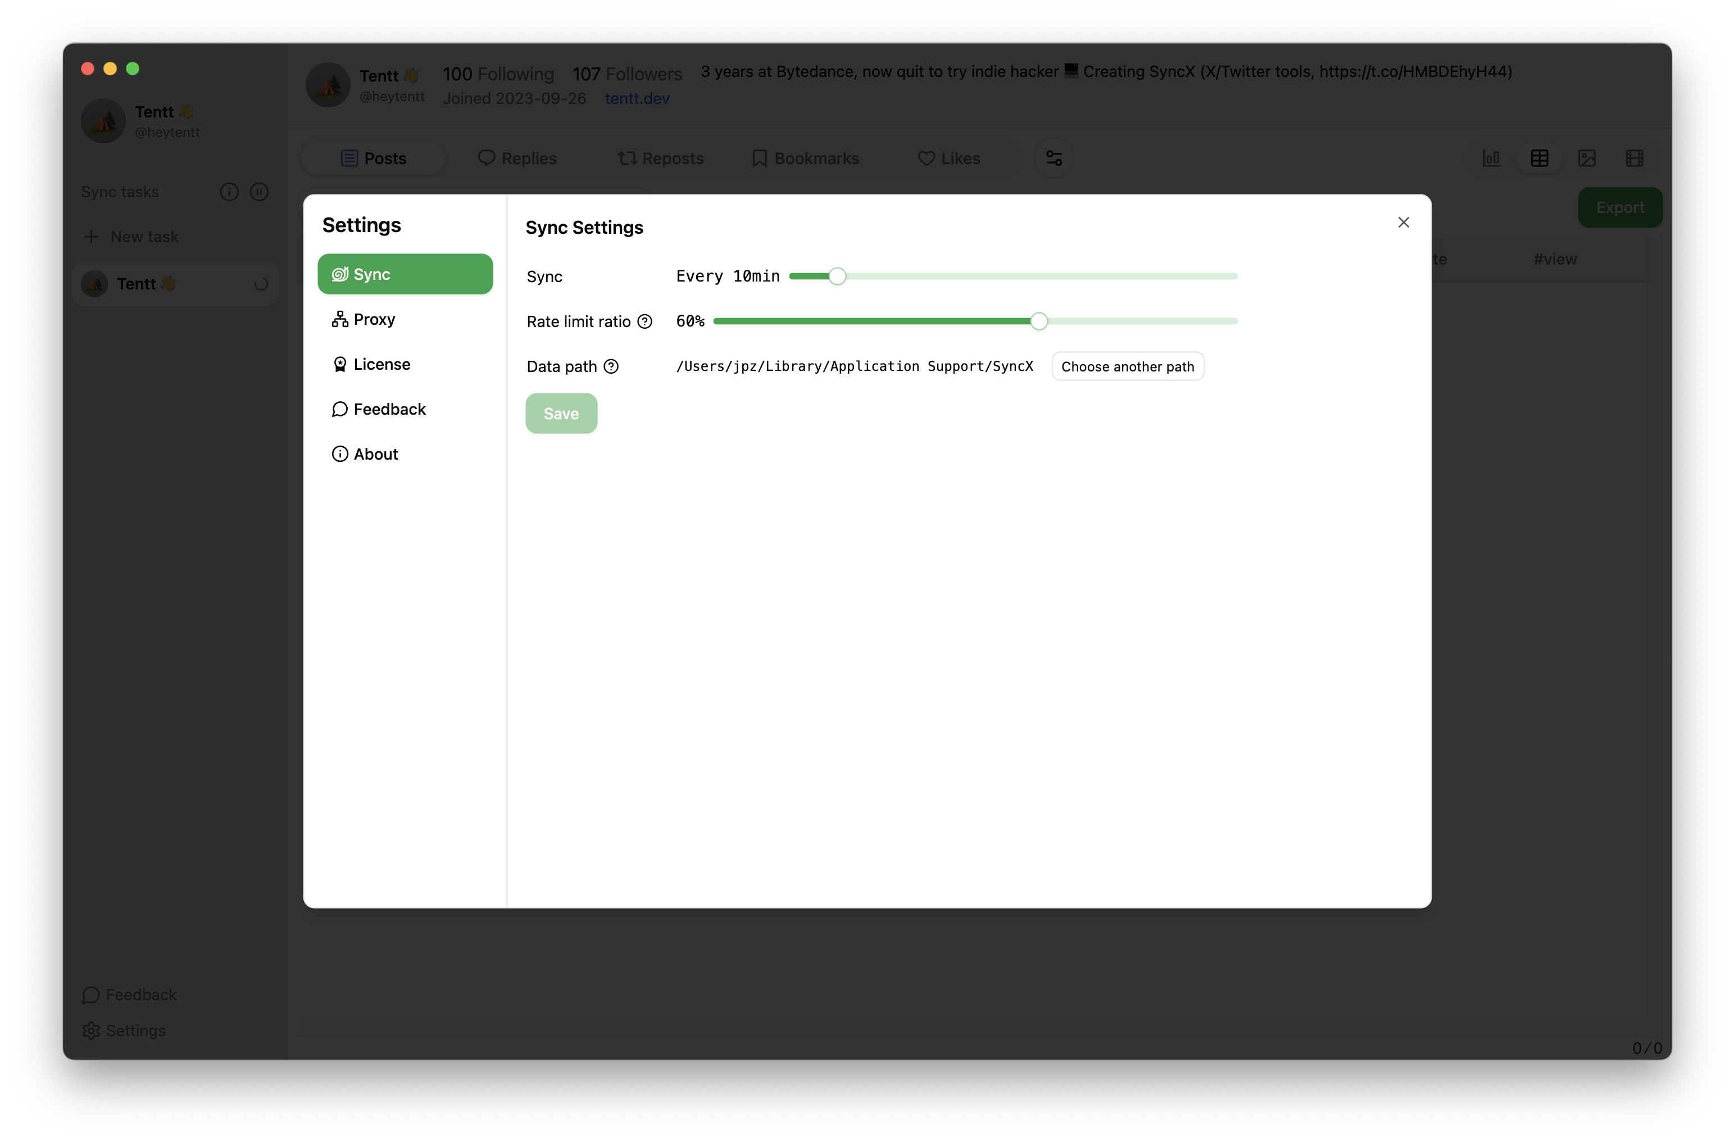Click the sidebar @heytentt handle
This screenshot has height=1143, width=1735.
[x=167, y=133]
